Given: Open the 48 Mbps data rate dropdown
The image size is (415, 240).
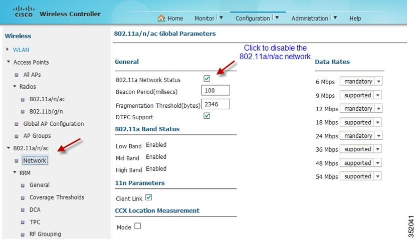Looking at the screenshot, I should (x=360, y=163).
